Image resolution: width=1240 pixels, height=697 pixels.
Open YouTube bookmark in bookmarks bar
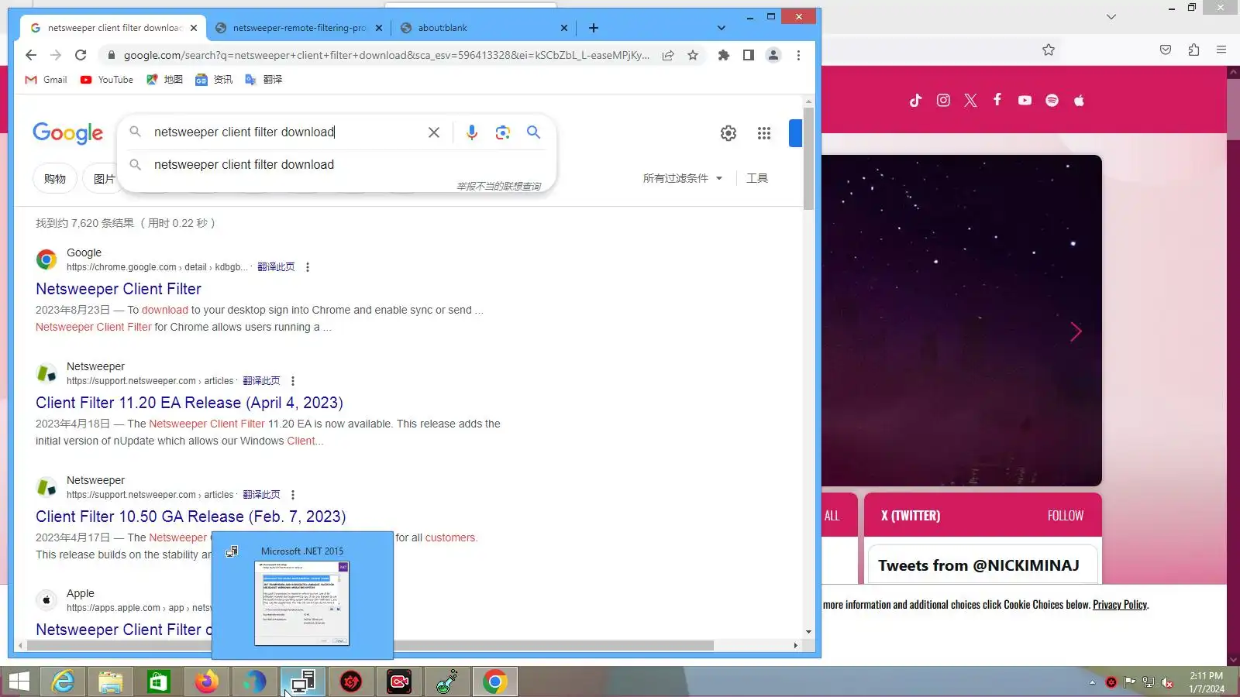[107, 80]
